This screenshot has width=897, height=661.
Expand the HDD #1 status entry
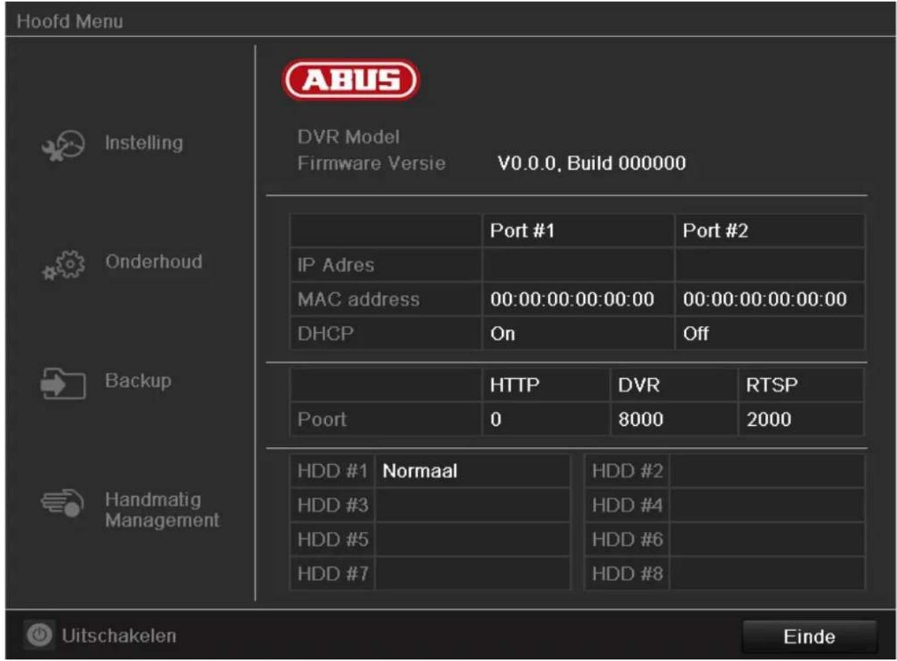point(335,470)
